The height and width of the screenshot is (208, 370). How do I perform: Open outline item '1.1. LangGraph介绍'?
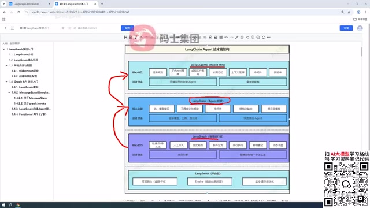(21, 54)
